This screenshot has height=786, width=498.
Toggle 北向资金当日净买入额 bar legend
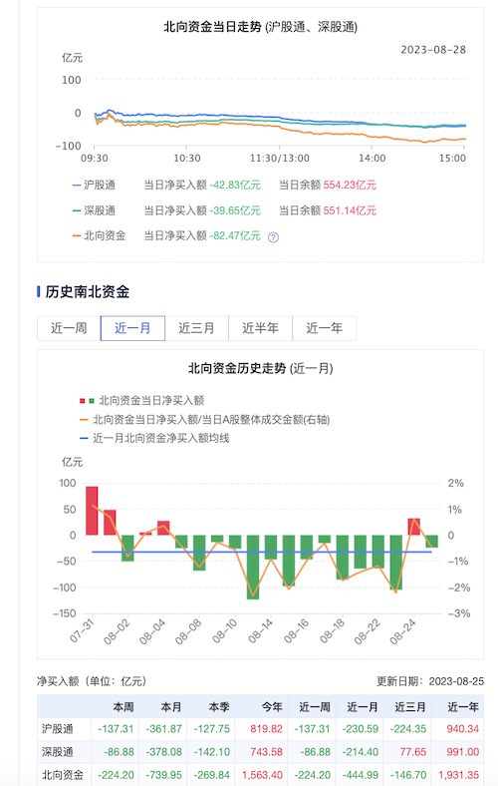tap(142, 401)
